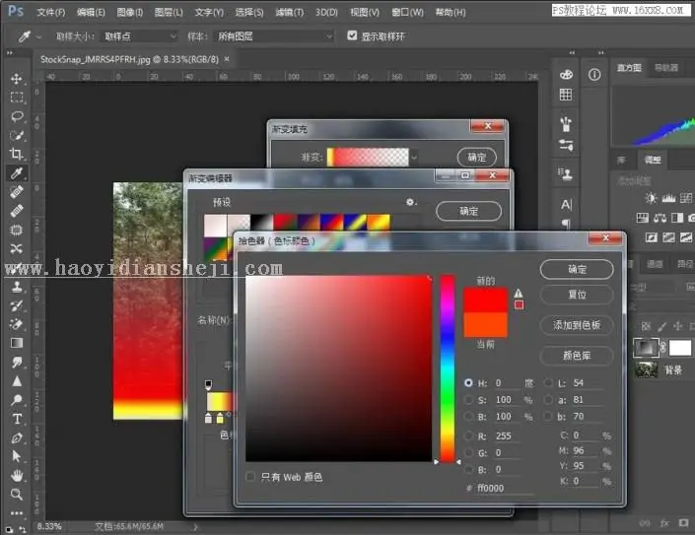Viewport: 695px width, 535px height.
Task: Expand the collapsed toolbar double arrows
Action: tap(9, 52)
